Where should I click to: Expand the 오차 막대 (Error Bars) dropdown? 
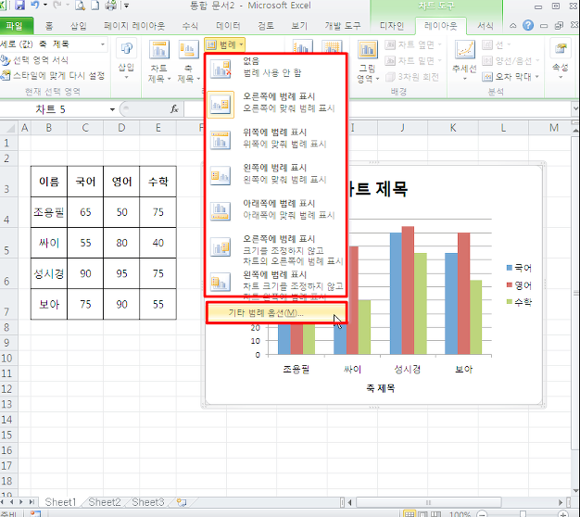536,77
